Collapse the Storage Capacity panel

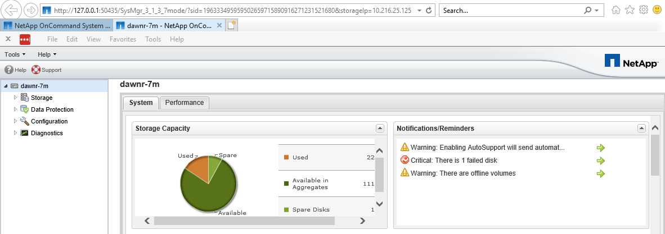coord(380,129)
